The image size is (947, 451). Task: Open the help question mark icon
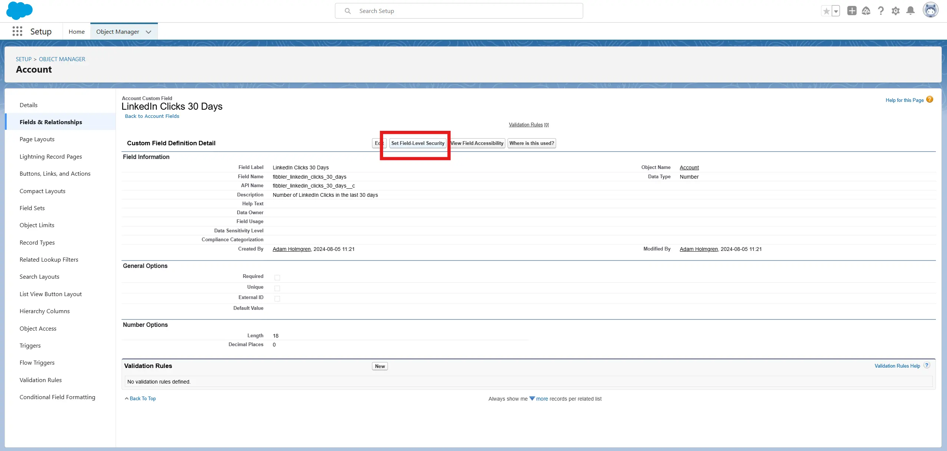881,11
